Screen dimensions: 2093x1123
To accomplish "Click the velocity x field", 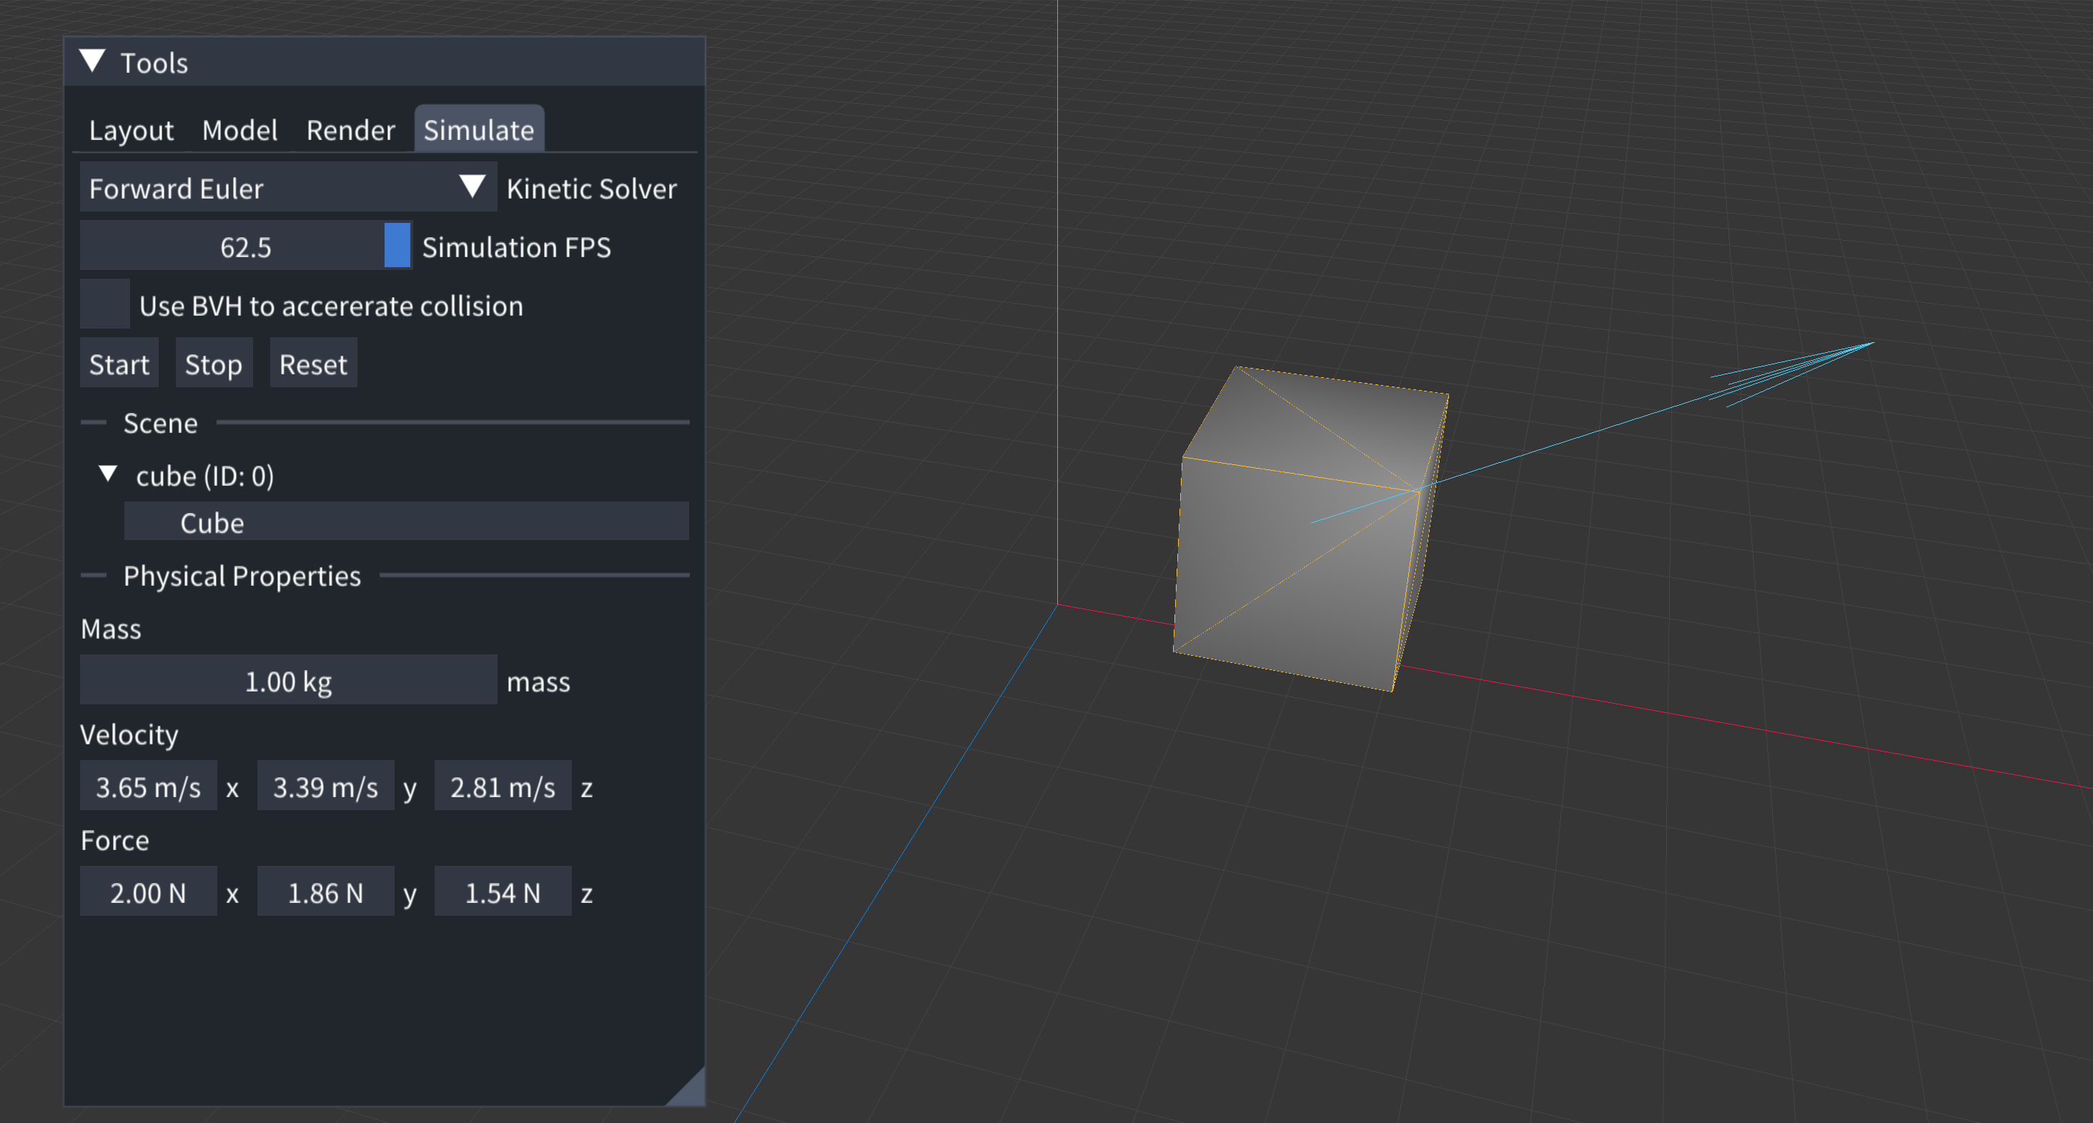I will click(148, 786).
